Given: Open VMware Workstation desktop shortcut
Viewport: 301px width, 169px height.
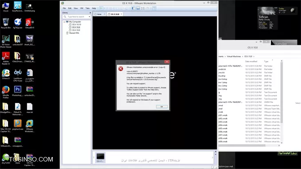Looking at the screenshot, I should (x=30, y=126).
